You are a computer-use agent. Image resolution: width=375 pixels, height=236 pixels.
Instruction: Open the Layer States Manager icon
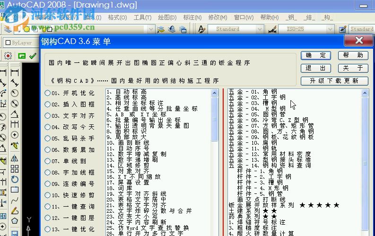(x=183, y=29)
